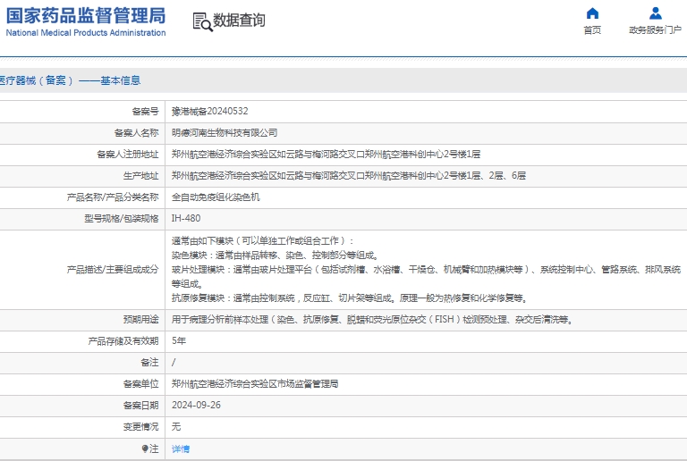Viewport: 687px width, 461px height.
Task: Open the 详情 link
Action: [181, 448]
